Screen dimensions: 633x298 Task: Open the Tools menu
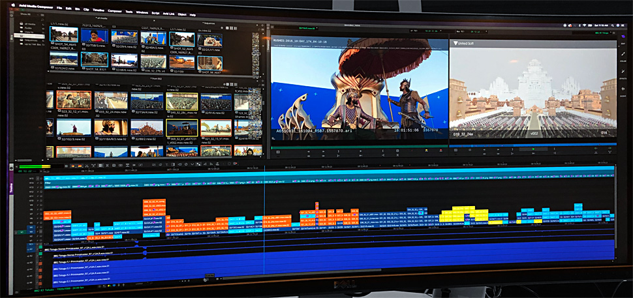click(x=129, y=12)
